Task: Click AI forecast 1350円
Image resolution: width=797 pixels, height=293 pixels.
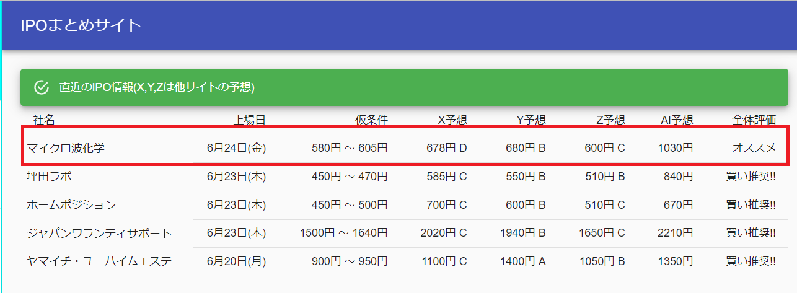Action: (x=676, y=261)
